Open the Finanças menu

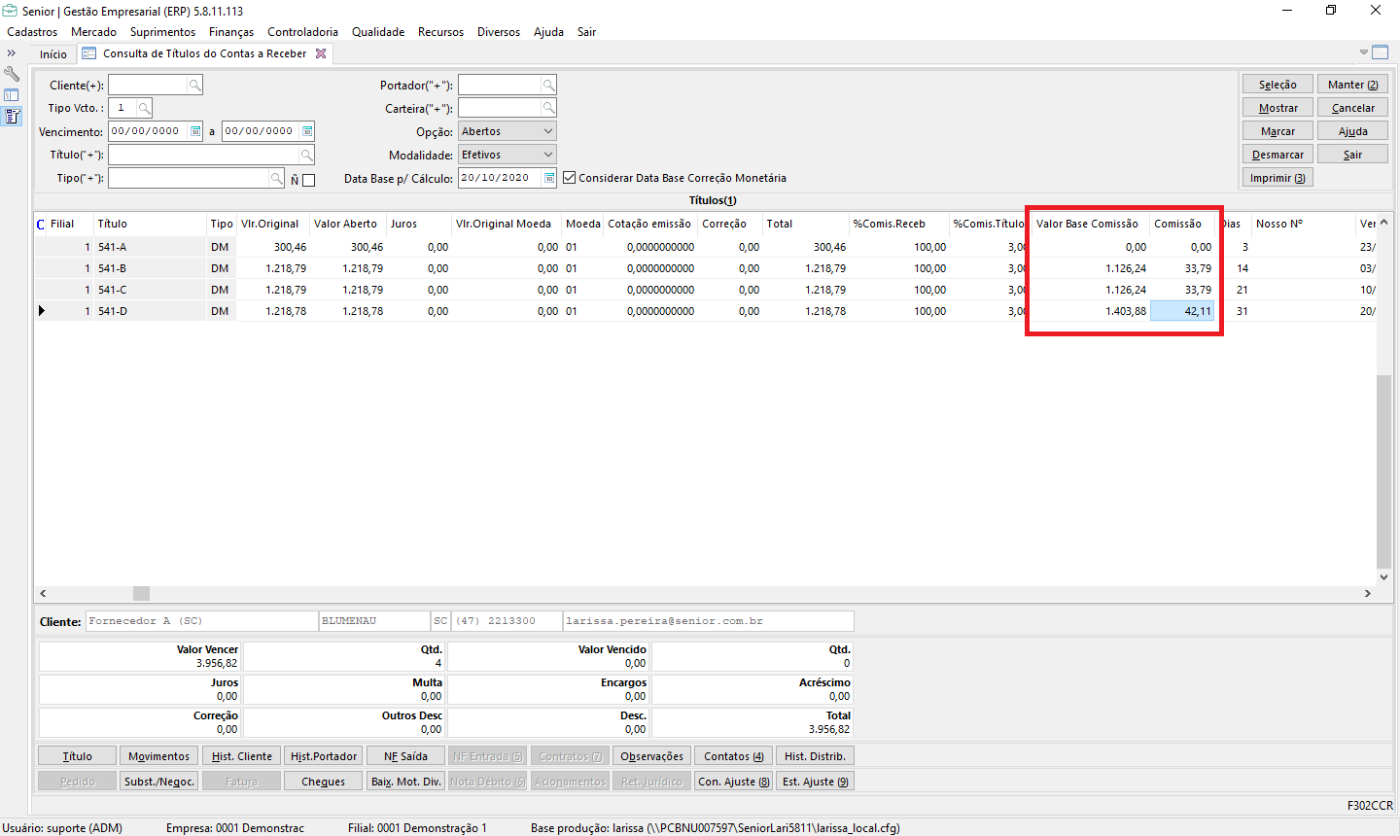pos(230,32)
